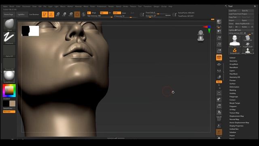Image resolution: width=259 pixels, height=146 pixels.
Task: Toggle the Rgb channel button
Action: point(104,13)
